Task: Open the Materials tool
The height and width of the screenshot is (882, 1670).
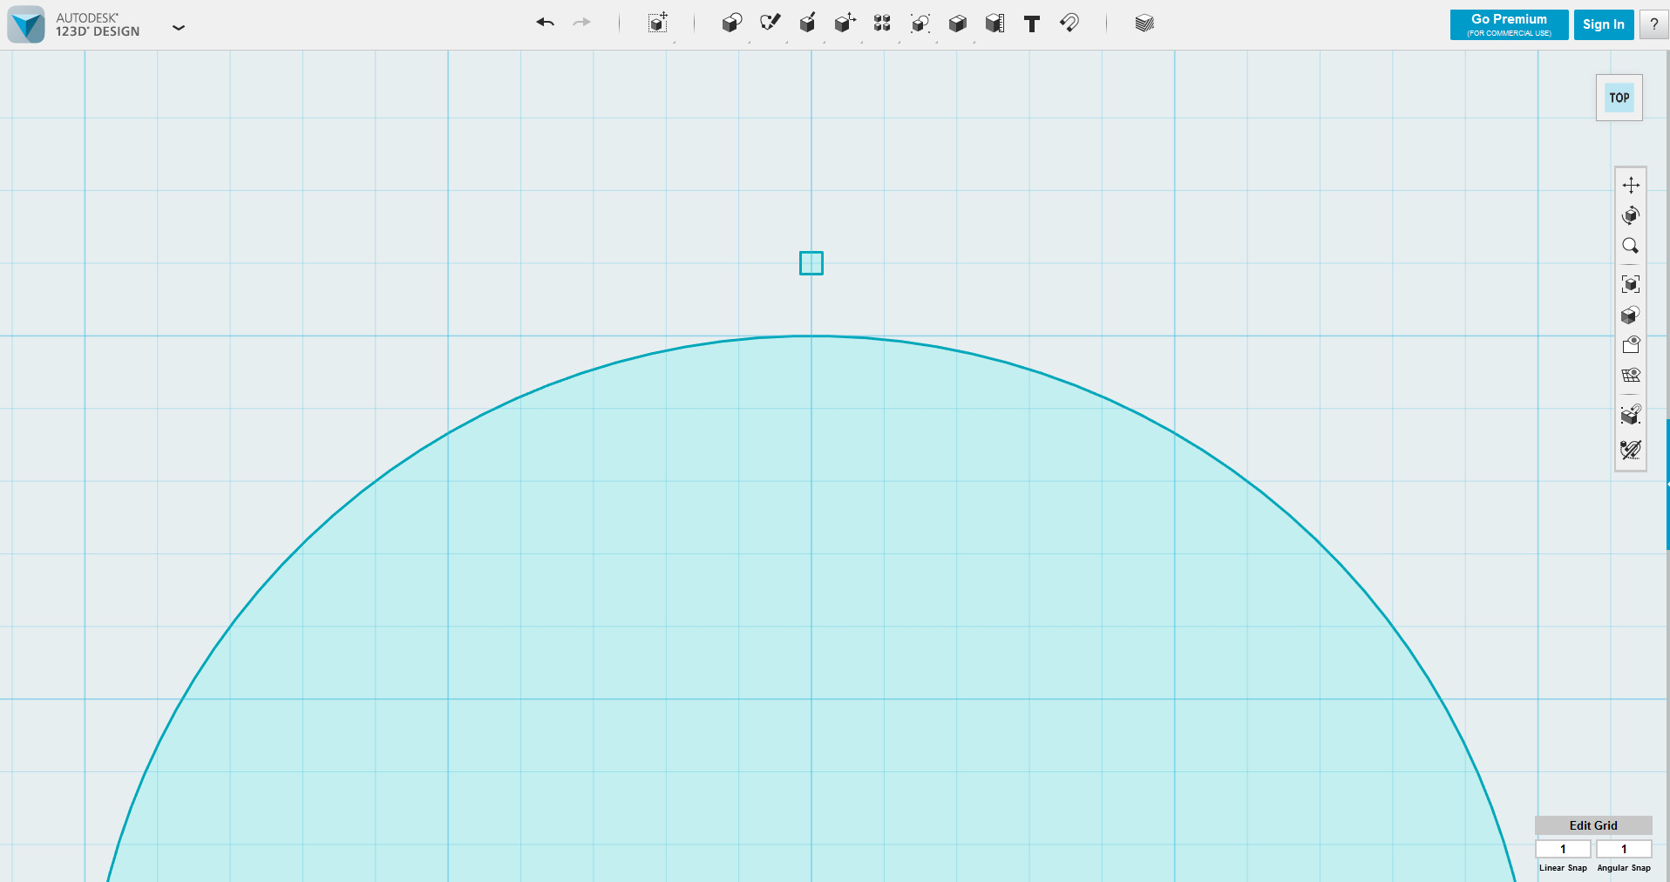Action: click(x=1144, y=24)
